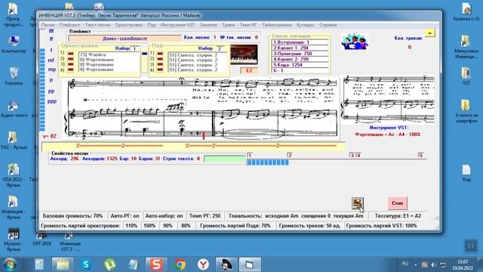Set dynamics level to ff

point(51,39)
